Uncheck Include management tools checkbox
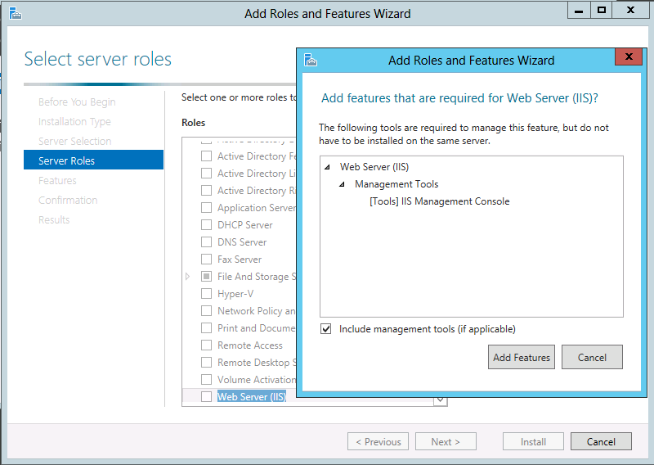 [x=325, y=329]
